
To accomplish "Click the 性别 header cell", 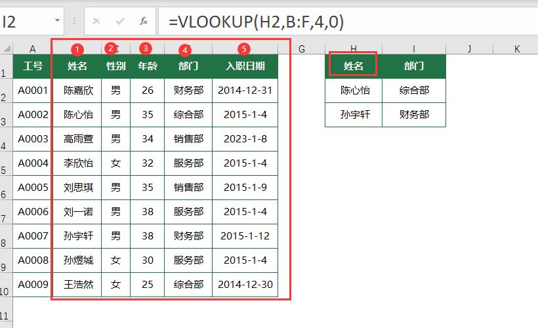I will 116,66.
